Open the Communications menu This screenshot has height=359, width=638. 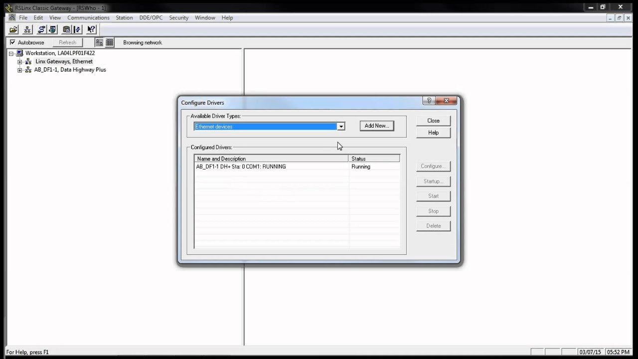(x=88, y=17)
